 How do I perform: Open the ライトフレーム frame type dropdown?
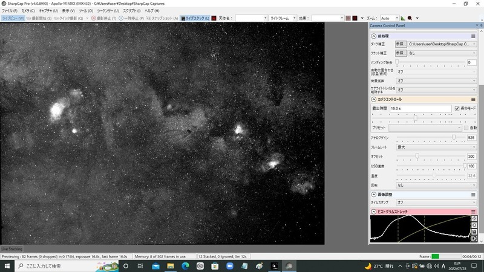coord(283,18)
